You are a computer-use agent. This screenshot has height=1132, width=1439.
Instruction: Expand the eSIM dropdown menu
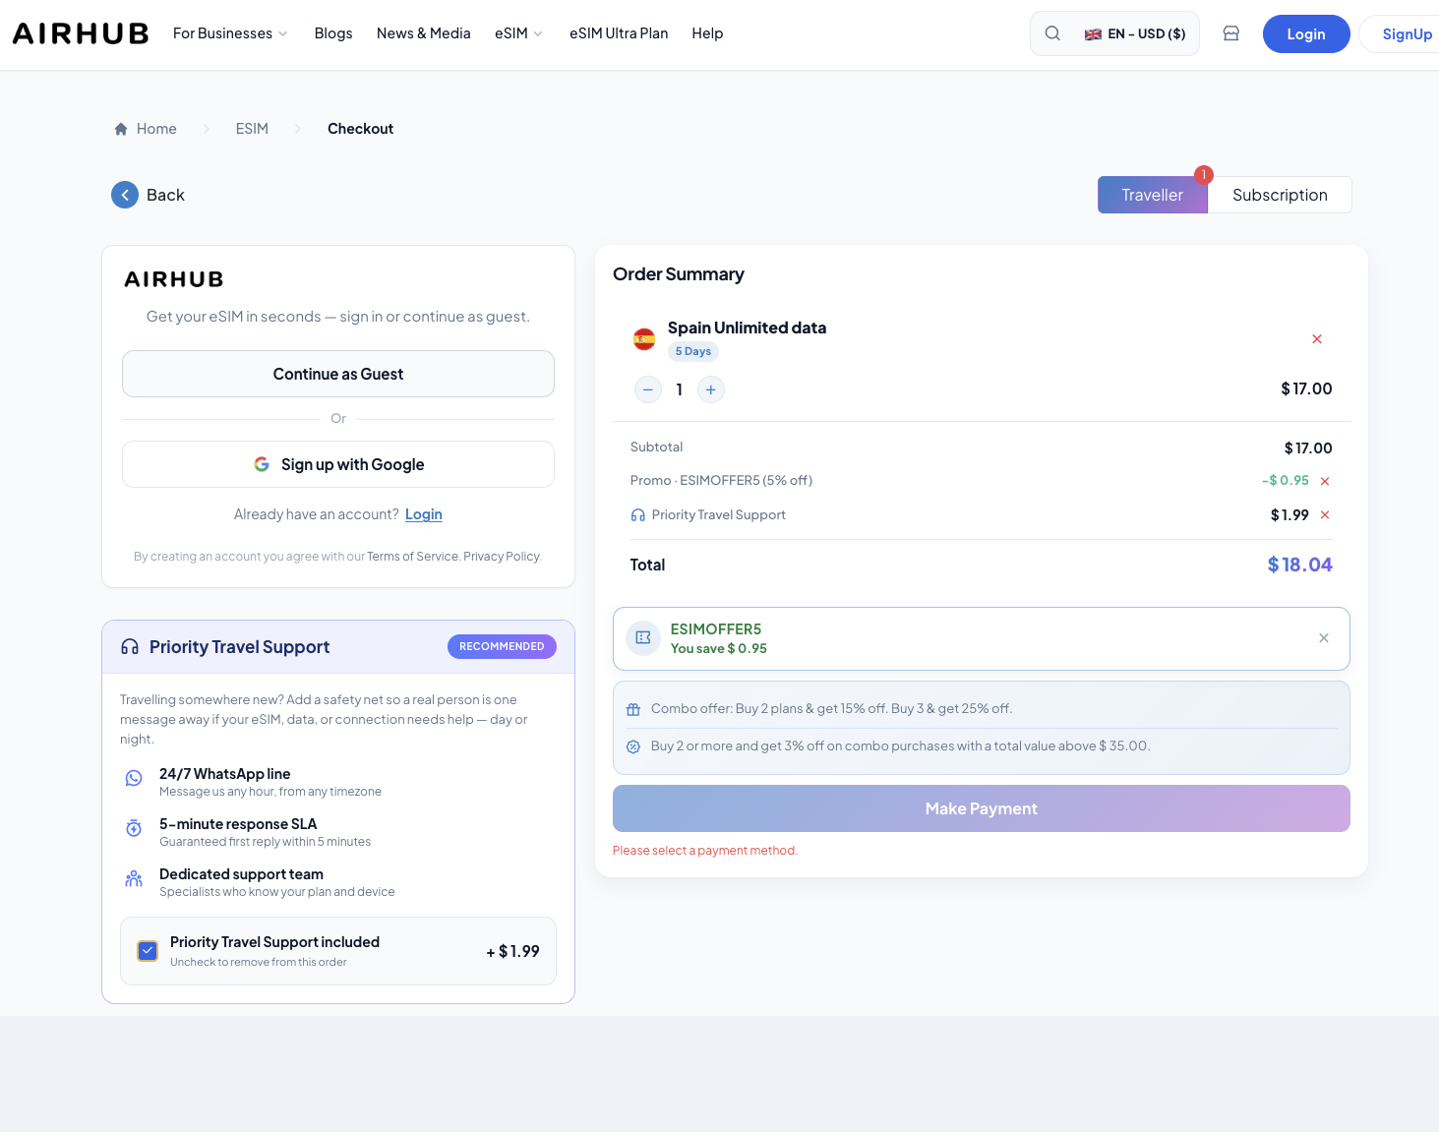[519, 33]
